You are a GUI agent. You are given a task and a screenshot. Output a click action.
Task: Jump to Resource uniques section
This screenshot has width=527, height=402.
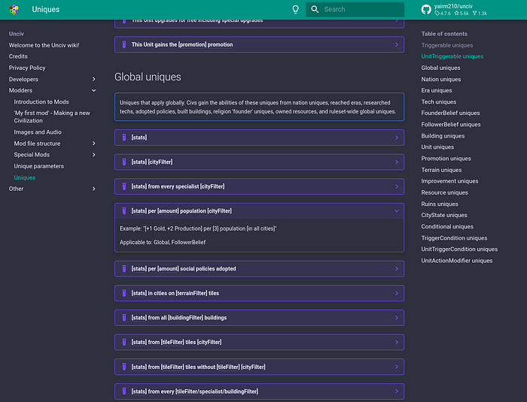[444, 192]
